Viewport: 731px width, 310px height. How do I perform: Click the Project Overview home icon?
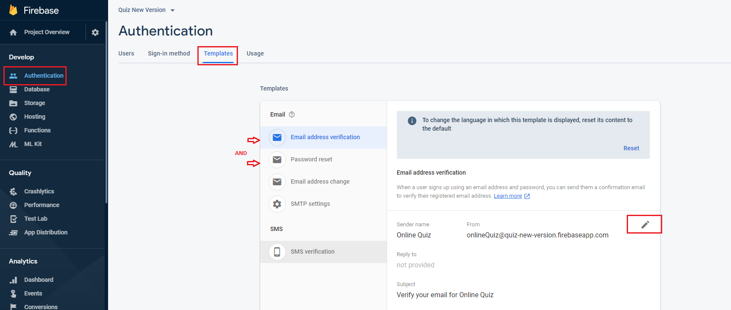pos(13,32)
